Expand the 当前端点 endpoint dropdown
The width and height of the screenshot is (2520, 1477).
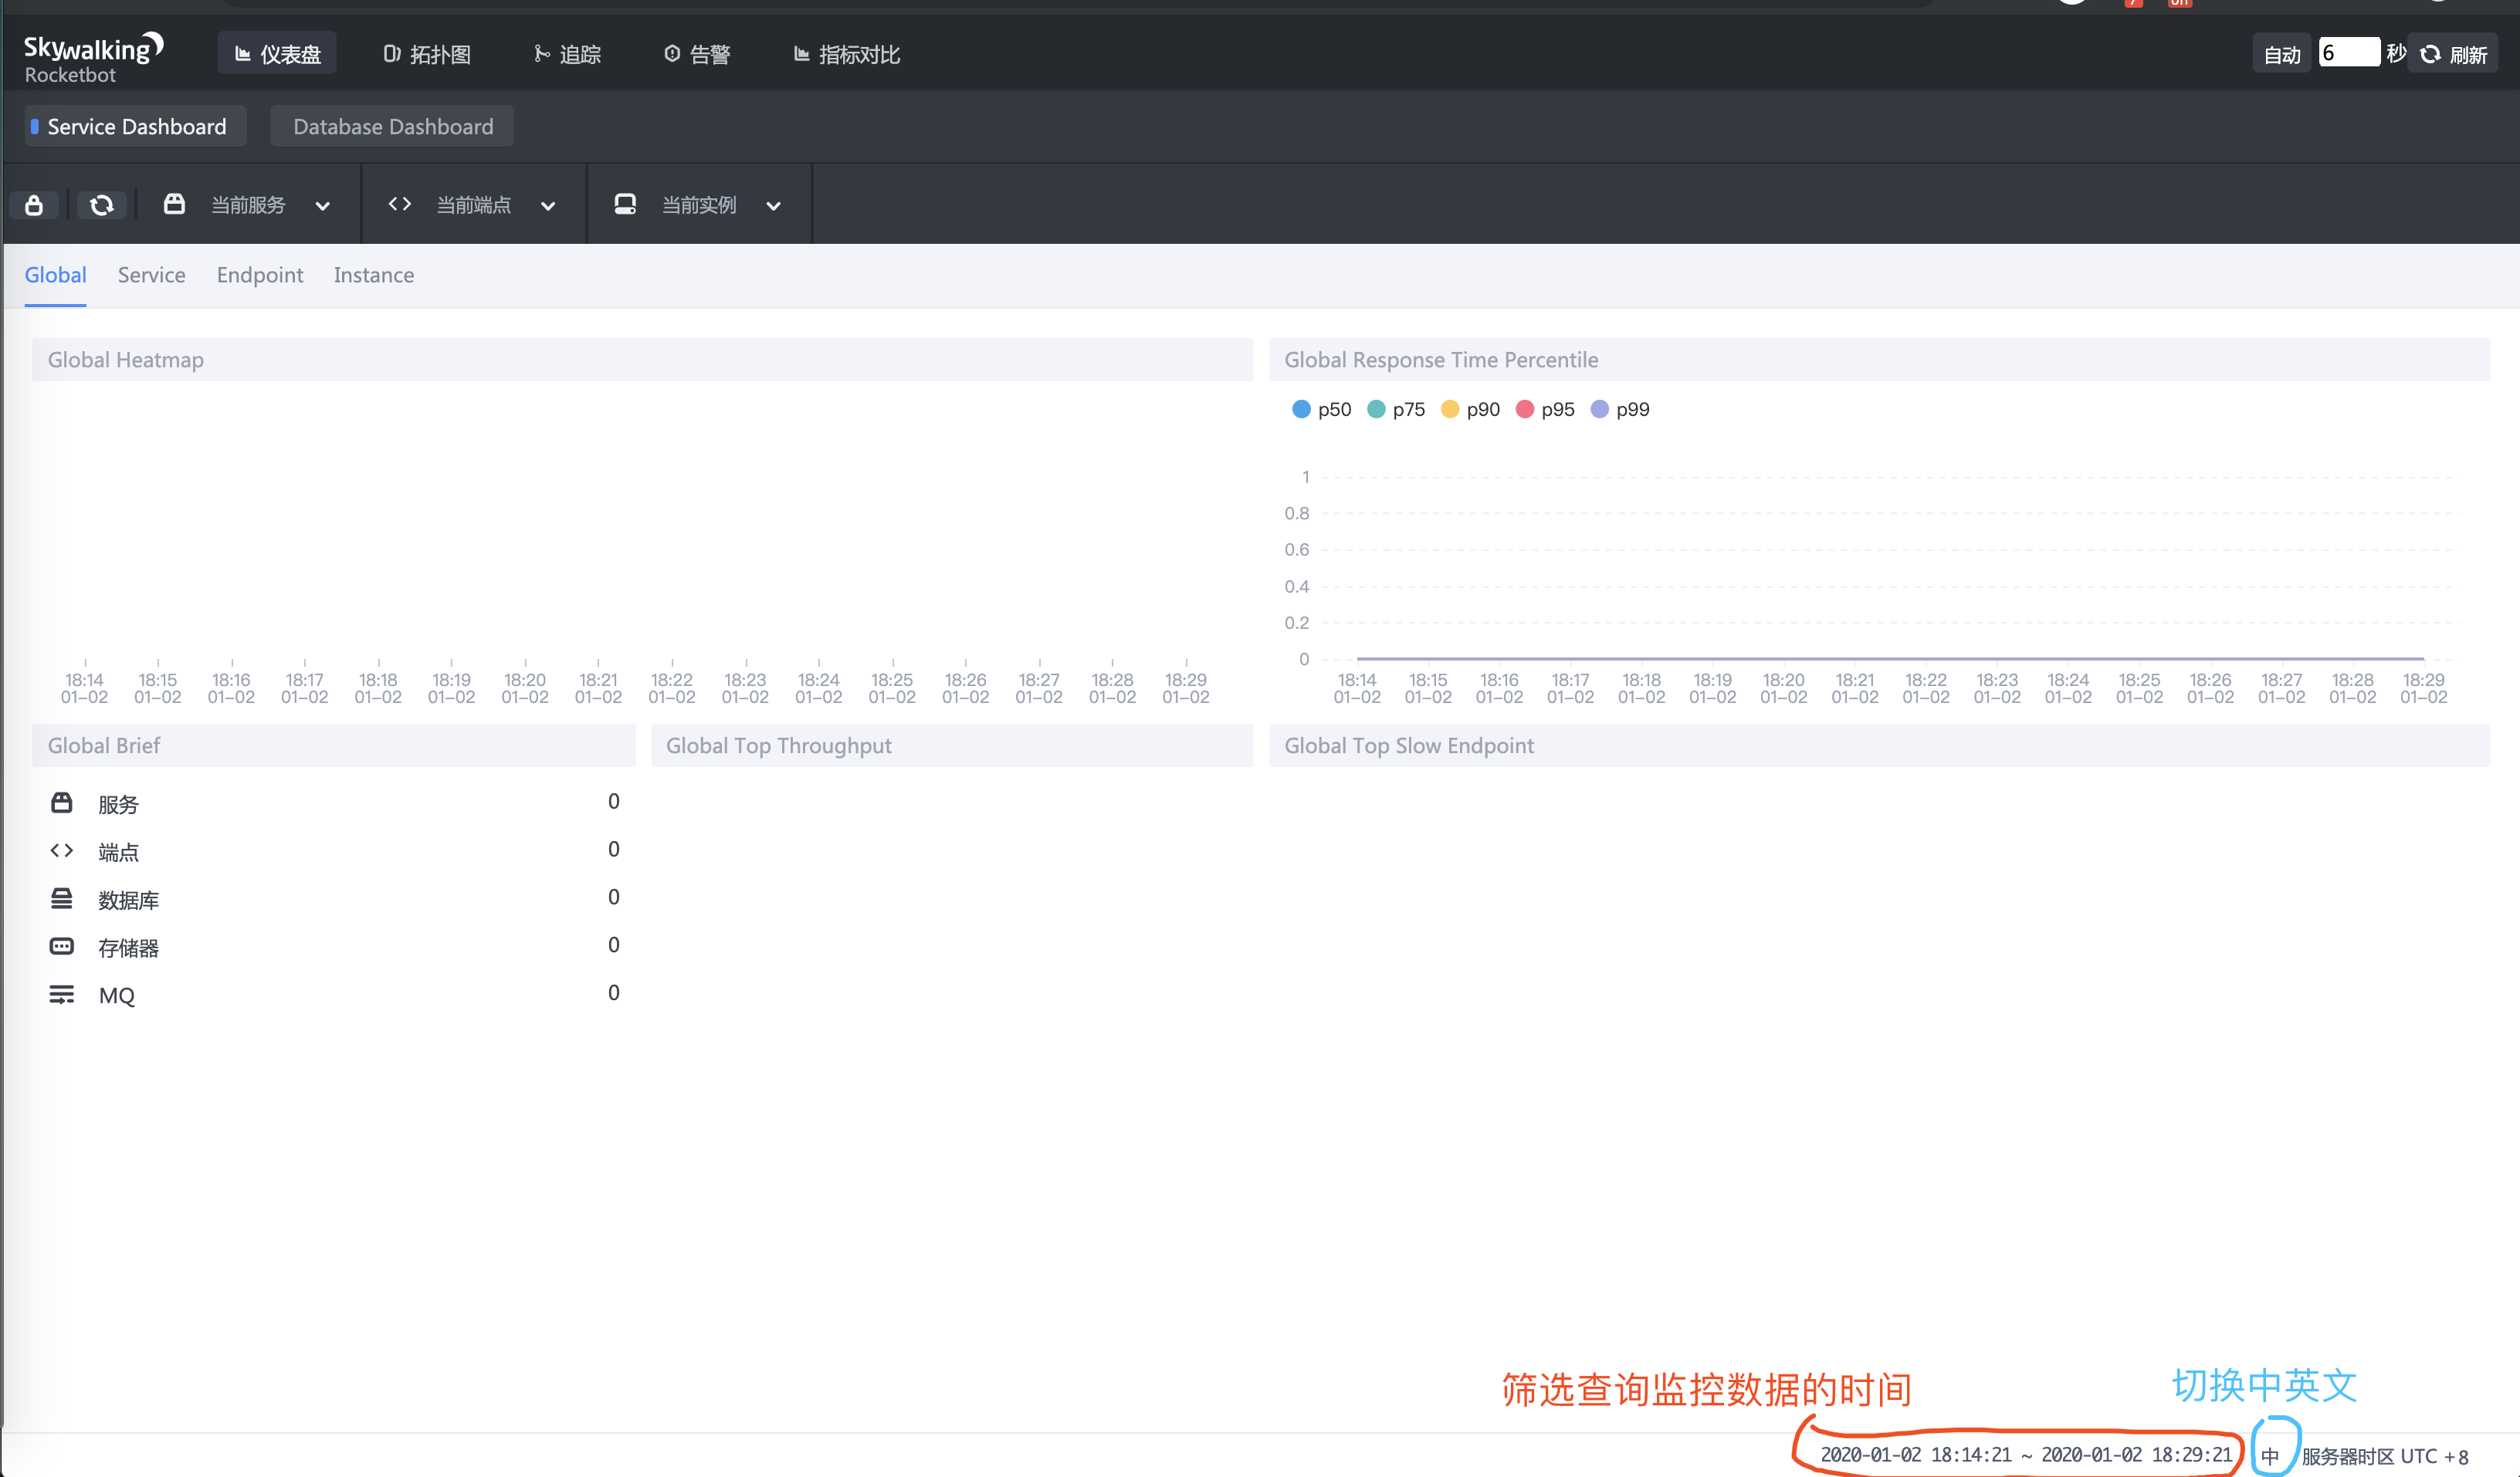[x=548, y=204]
